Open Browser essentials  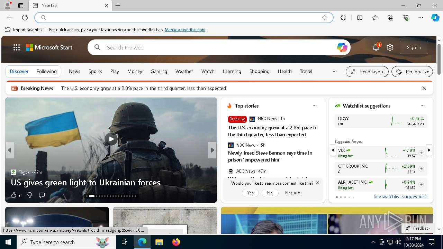tap(406, 18)
